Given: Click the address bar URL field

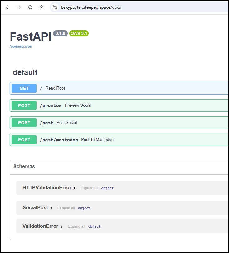Looking at the screenshot, I should [125, 7].
